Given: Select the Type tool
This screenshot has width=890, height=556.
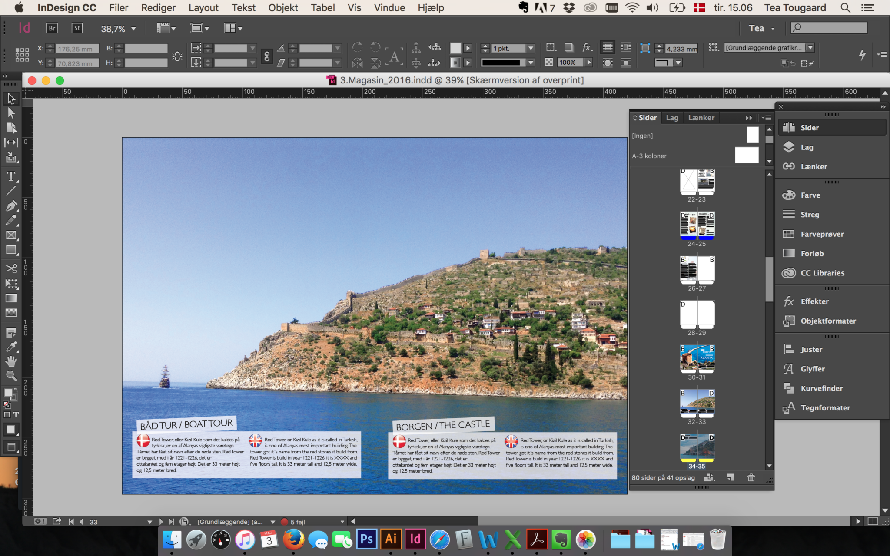Looking at the screenshot, I should [11, 176].
